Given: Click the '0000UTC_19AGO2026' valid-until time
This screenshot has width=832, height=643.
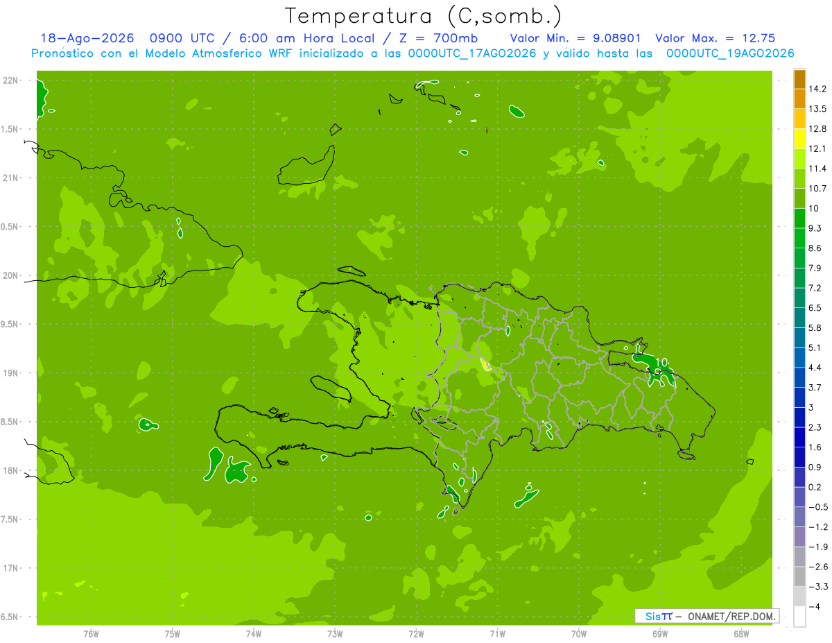Looking at the screenshot, I should tap(730, 53).
